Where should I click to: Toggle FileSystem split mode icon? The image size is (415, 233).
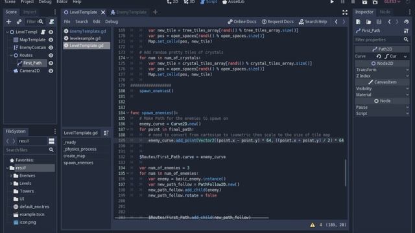click(51, 141)
